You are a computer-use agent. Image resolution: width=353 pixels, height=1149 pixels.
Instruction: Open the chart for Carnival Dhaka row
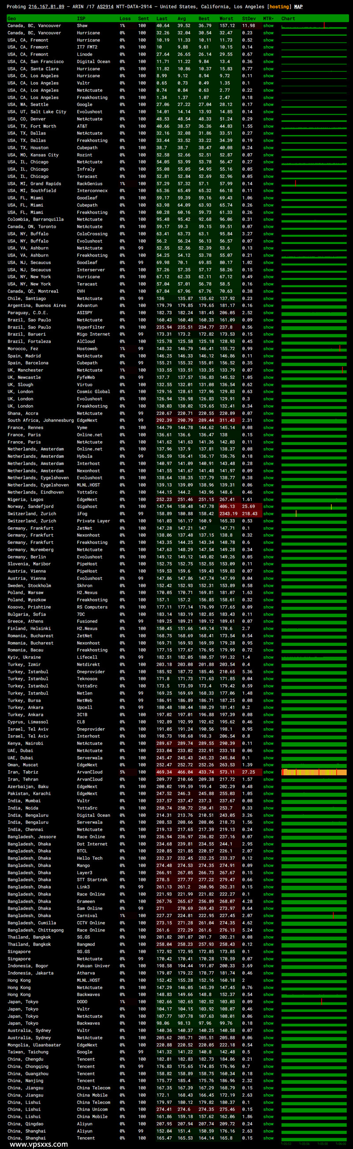tap(314, 915)
